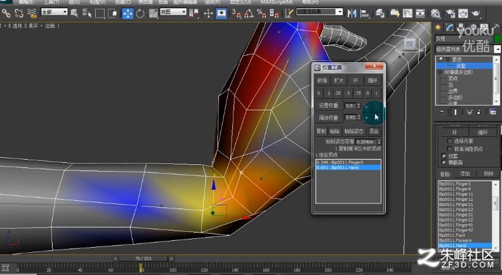Open Select by Name list icon
Screen dimensions: 502x275
click(87, 13)
